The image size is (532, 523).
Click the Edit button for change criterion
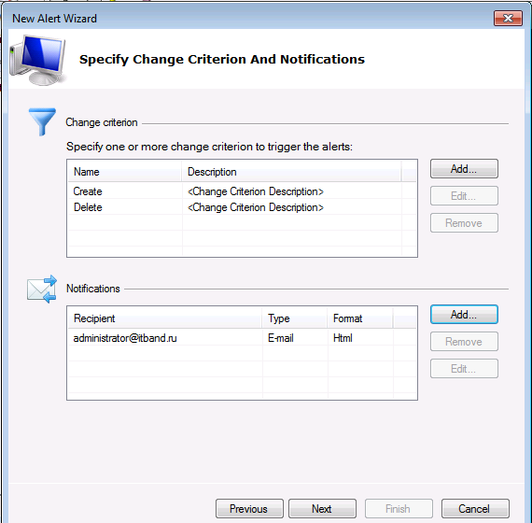point(464,196)
